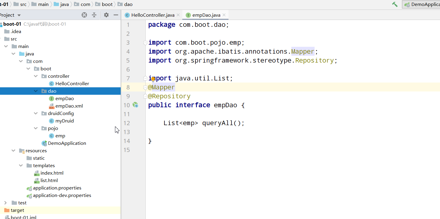Collapse the java folder

tap(13, 54)
